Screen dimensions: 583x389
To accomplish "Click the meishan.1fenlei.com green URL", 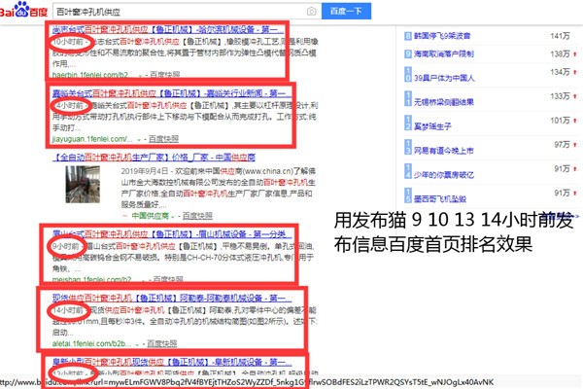I will [x=92, y=279].
